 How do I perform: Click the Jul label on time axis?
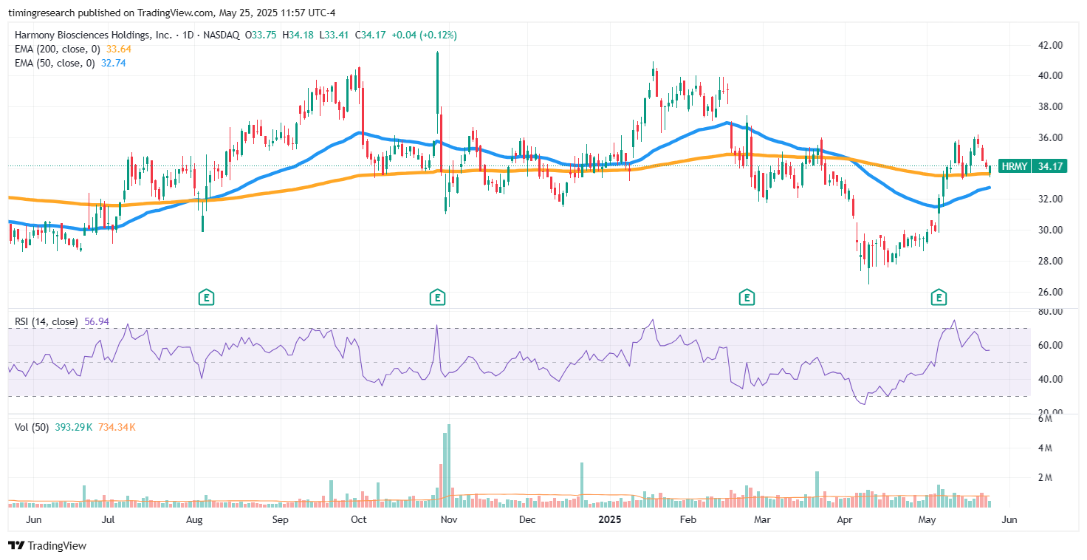109,519
